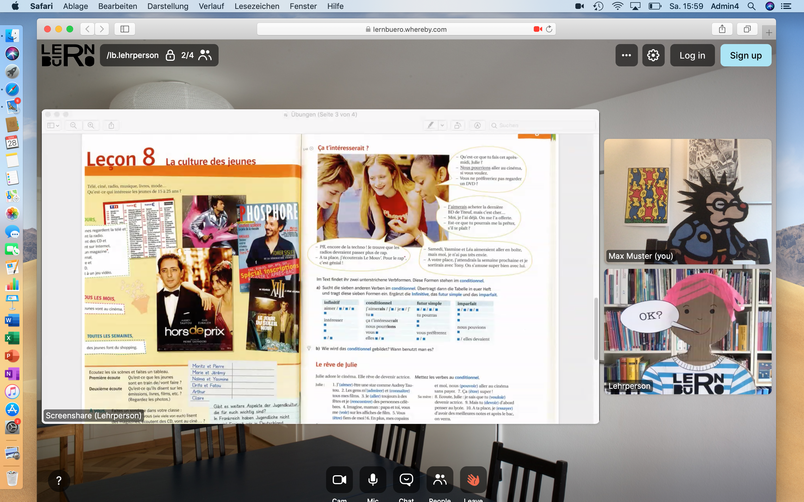The width and height of the screenshot is (804, 502).
Task: Open AirPlay display menu
Action: tap(635, 6)
